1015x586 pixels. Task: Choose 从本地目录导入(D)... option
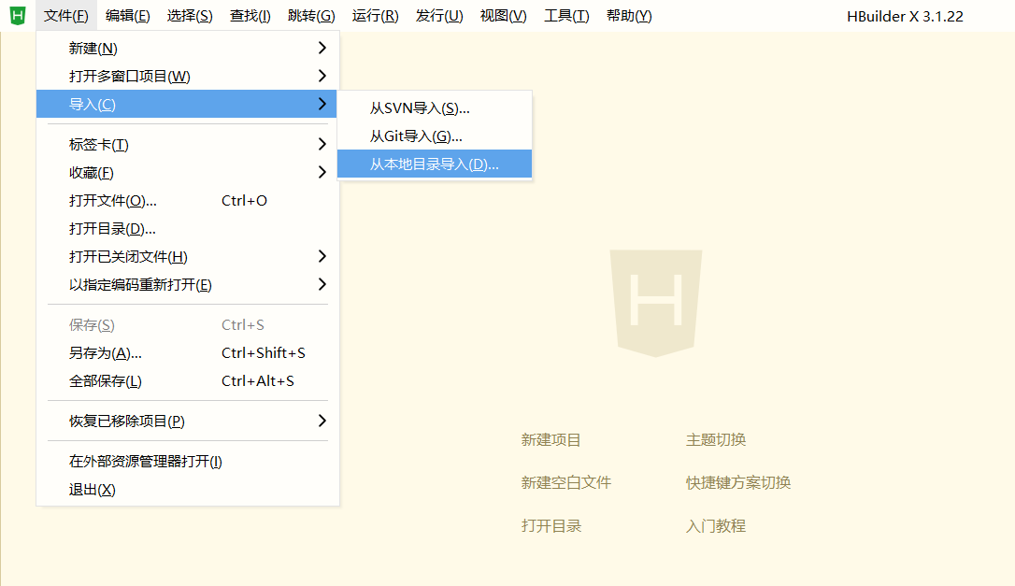coord(435,164)
